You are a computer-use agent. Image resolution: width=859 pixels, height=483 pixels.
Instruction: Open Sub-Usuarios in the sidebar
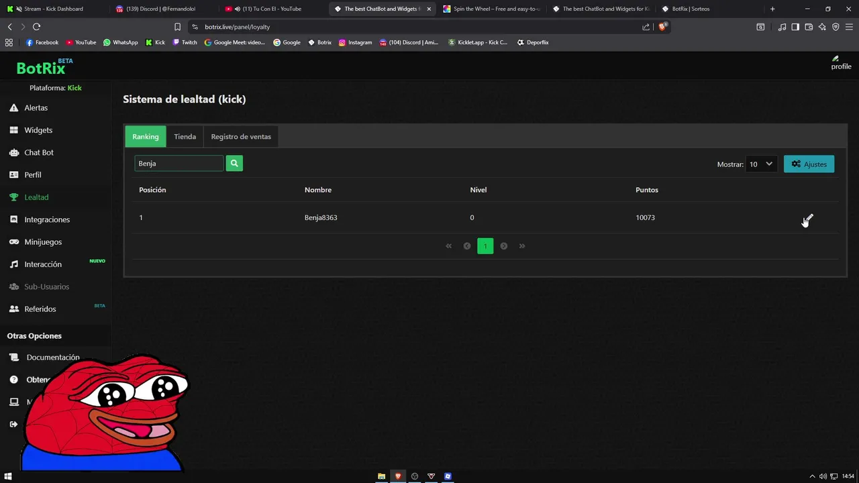pyautogui.click(x=46, y=286)
